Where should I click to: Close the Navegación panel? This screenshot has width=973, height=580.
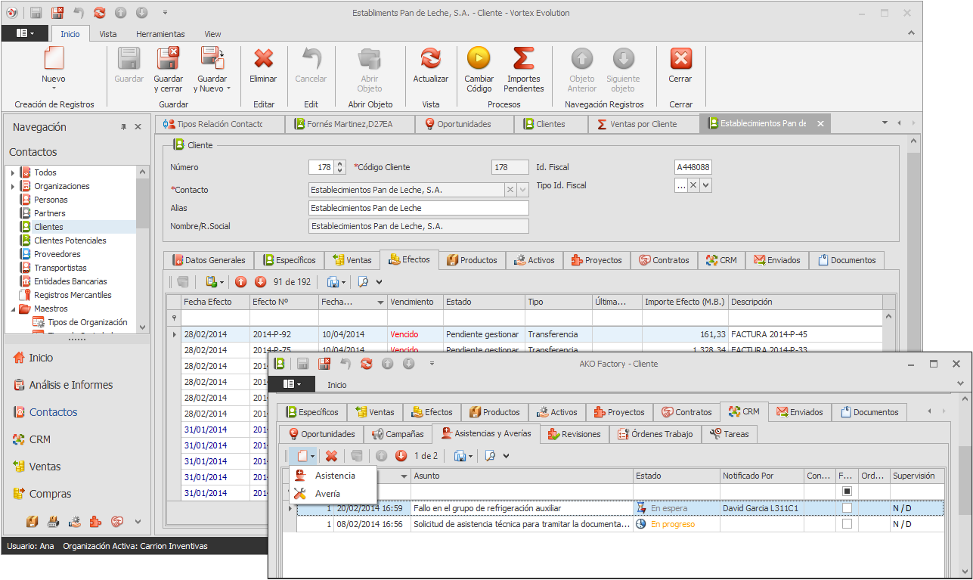tap(138, 127)
